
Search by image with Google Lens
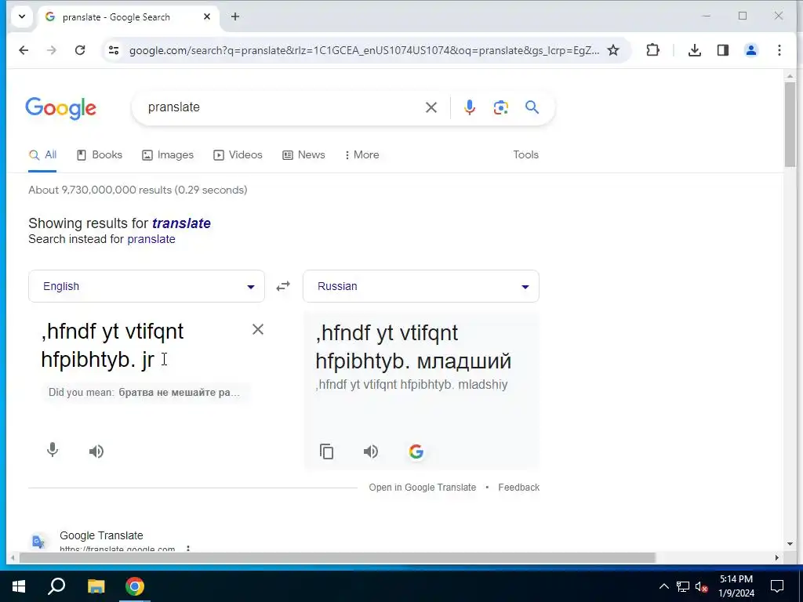(x=500, y=107)
